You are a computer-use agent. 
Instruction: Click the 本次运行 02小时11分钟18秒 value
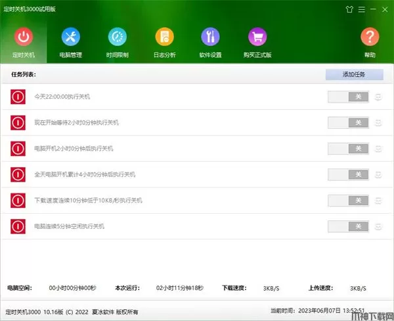coord(180,288)
